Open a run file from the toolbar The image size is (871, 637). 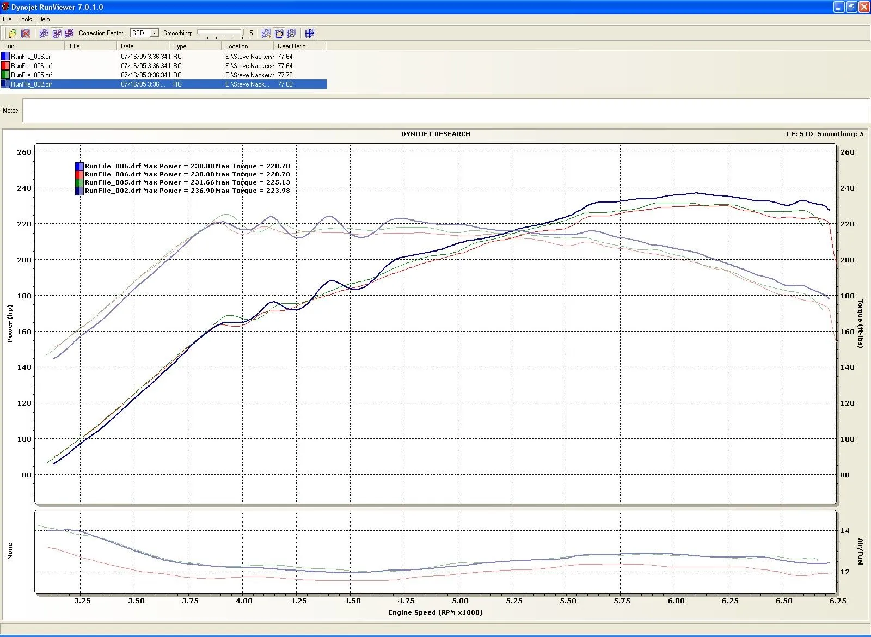(x=13, y=33)
